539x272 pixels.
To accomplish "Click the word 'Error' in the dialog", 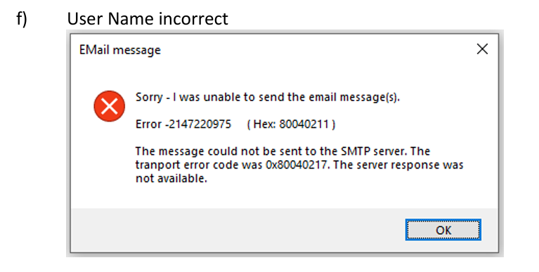I will [x=148, y=124].
